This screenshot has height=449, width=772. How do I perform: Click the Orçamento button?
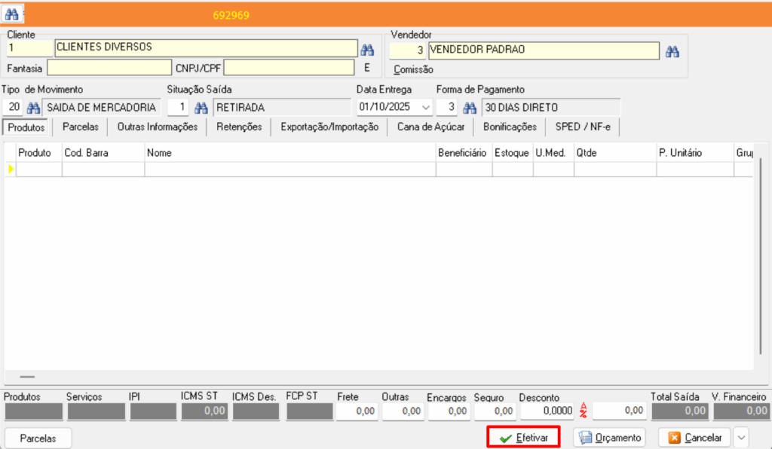pos(611,438)
